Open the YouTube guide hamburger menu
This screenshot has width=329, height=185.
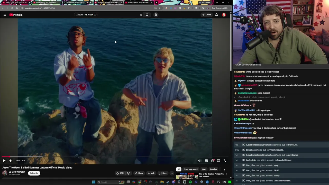tap(5, 15)
